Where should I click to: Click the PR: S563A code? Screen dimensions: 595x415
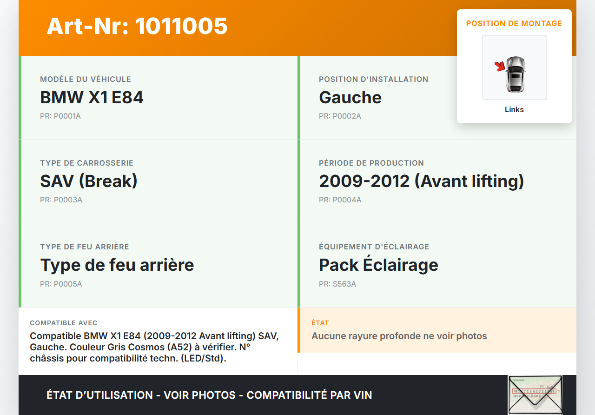tap(337, 284)
